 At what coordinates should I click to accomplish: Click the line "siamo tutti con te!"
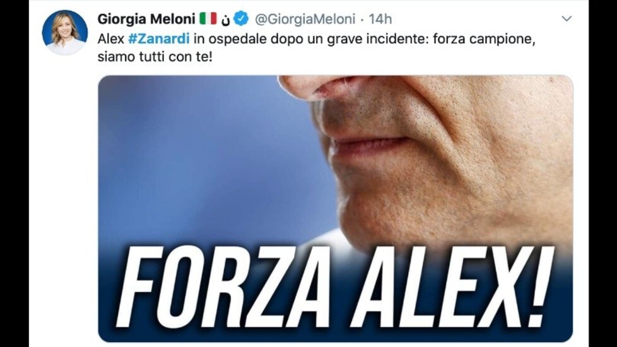pos(155,57)
